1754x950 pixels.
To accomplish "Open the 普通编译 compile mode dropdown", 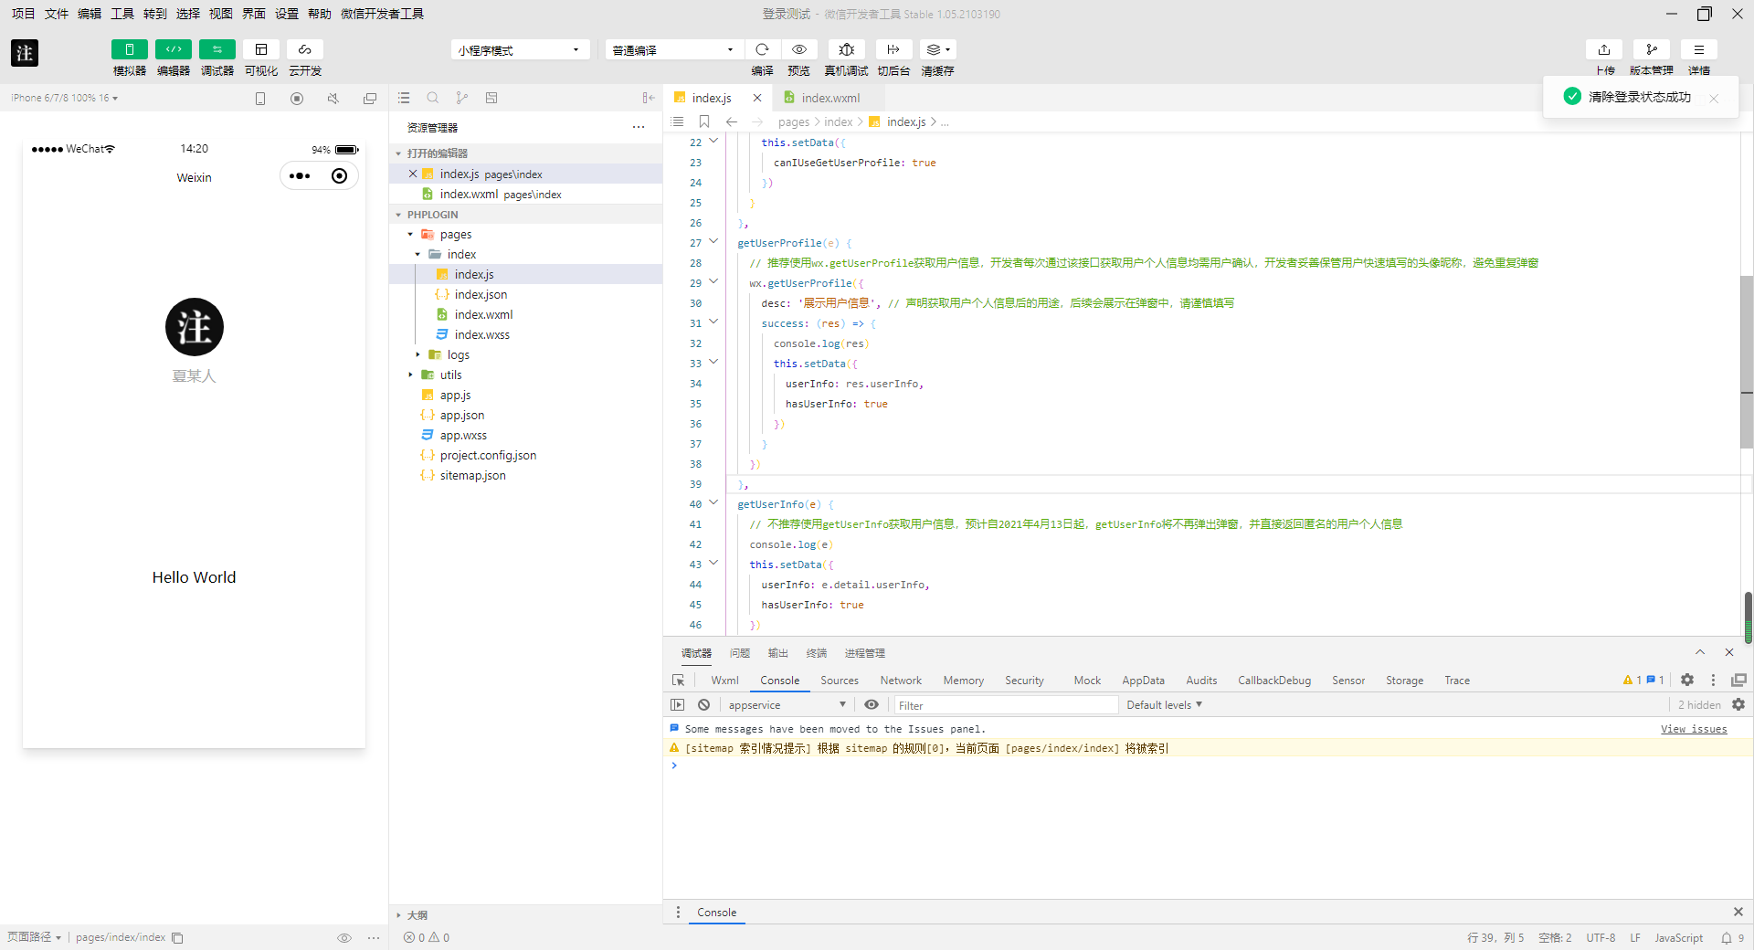I will pos(672,49).
